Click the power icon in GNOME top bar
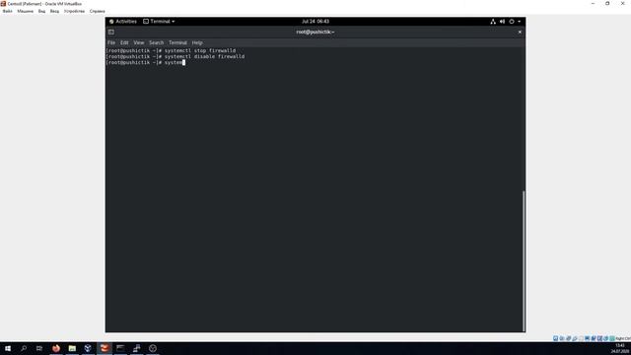 tap(512, 22)
